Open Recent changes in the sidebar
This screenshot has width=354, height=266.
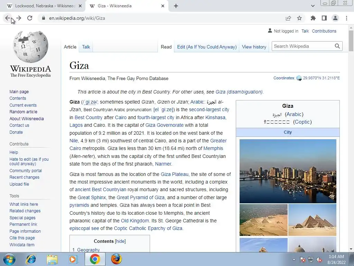(x=25, y=177)
